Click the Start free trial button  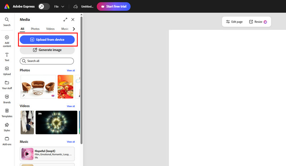[x=114, y=6]
